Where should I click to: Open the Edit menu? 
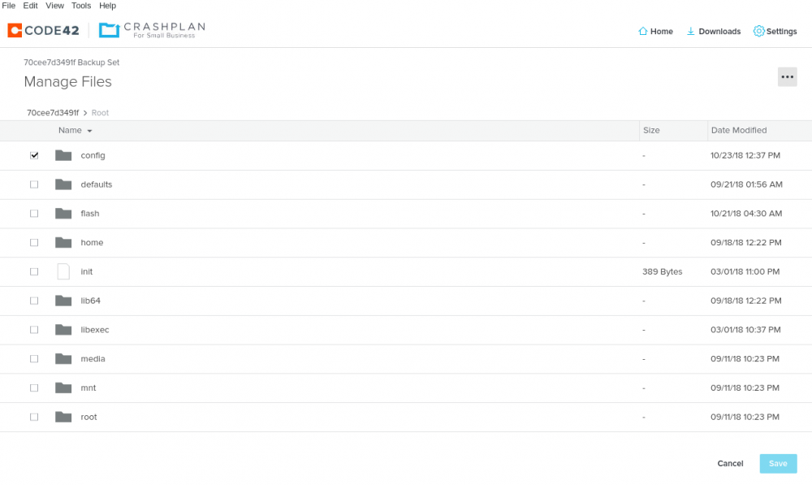30,6
